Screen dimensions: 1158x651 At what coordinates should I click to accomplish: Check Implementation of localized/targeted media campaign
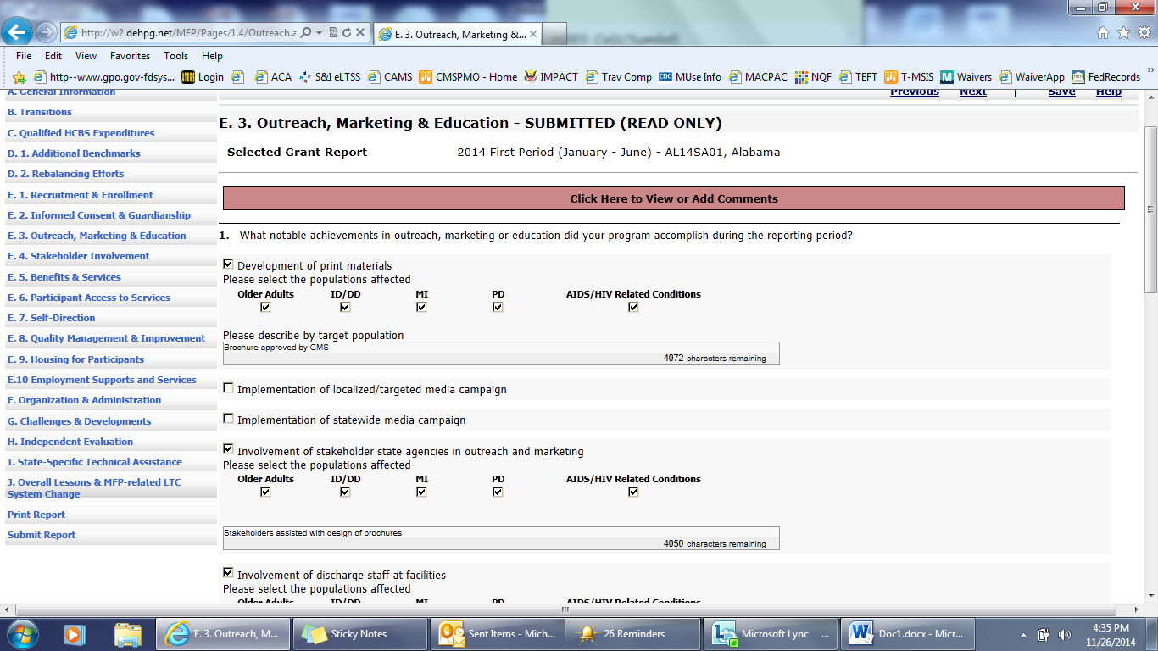(228, 388)
